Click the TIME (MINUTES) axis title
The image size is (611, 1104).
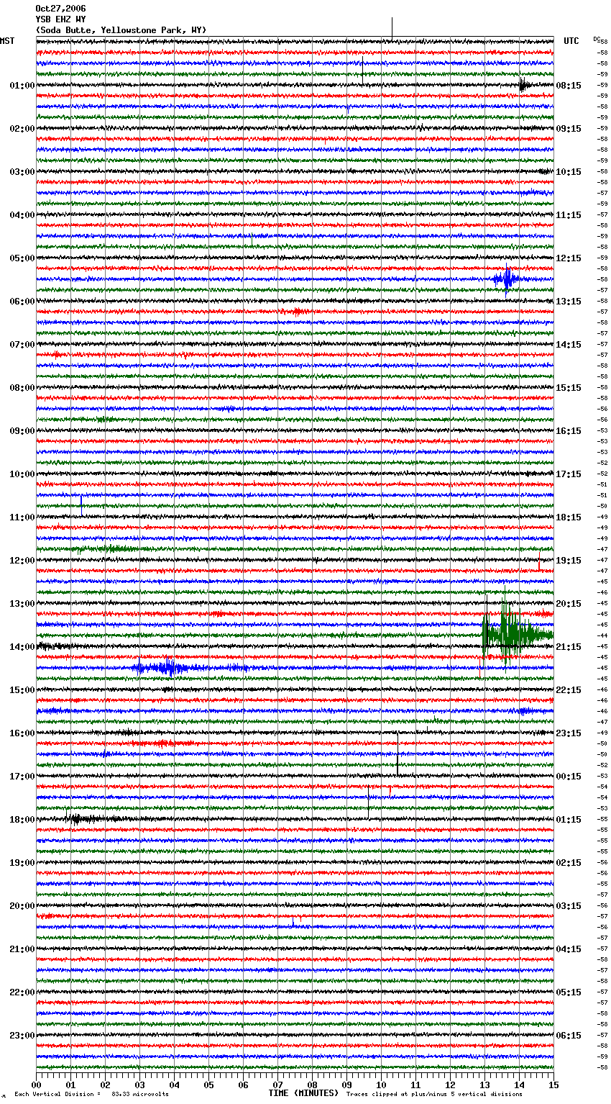pyautogui.click(x=303, y=1093)
